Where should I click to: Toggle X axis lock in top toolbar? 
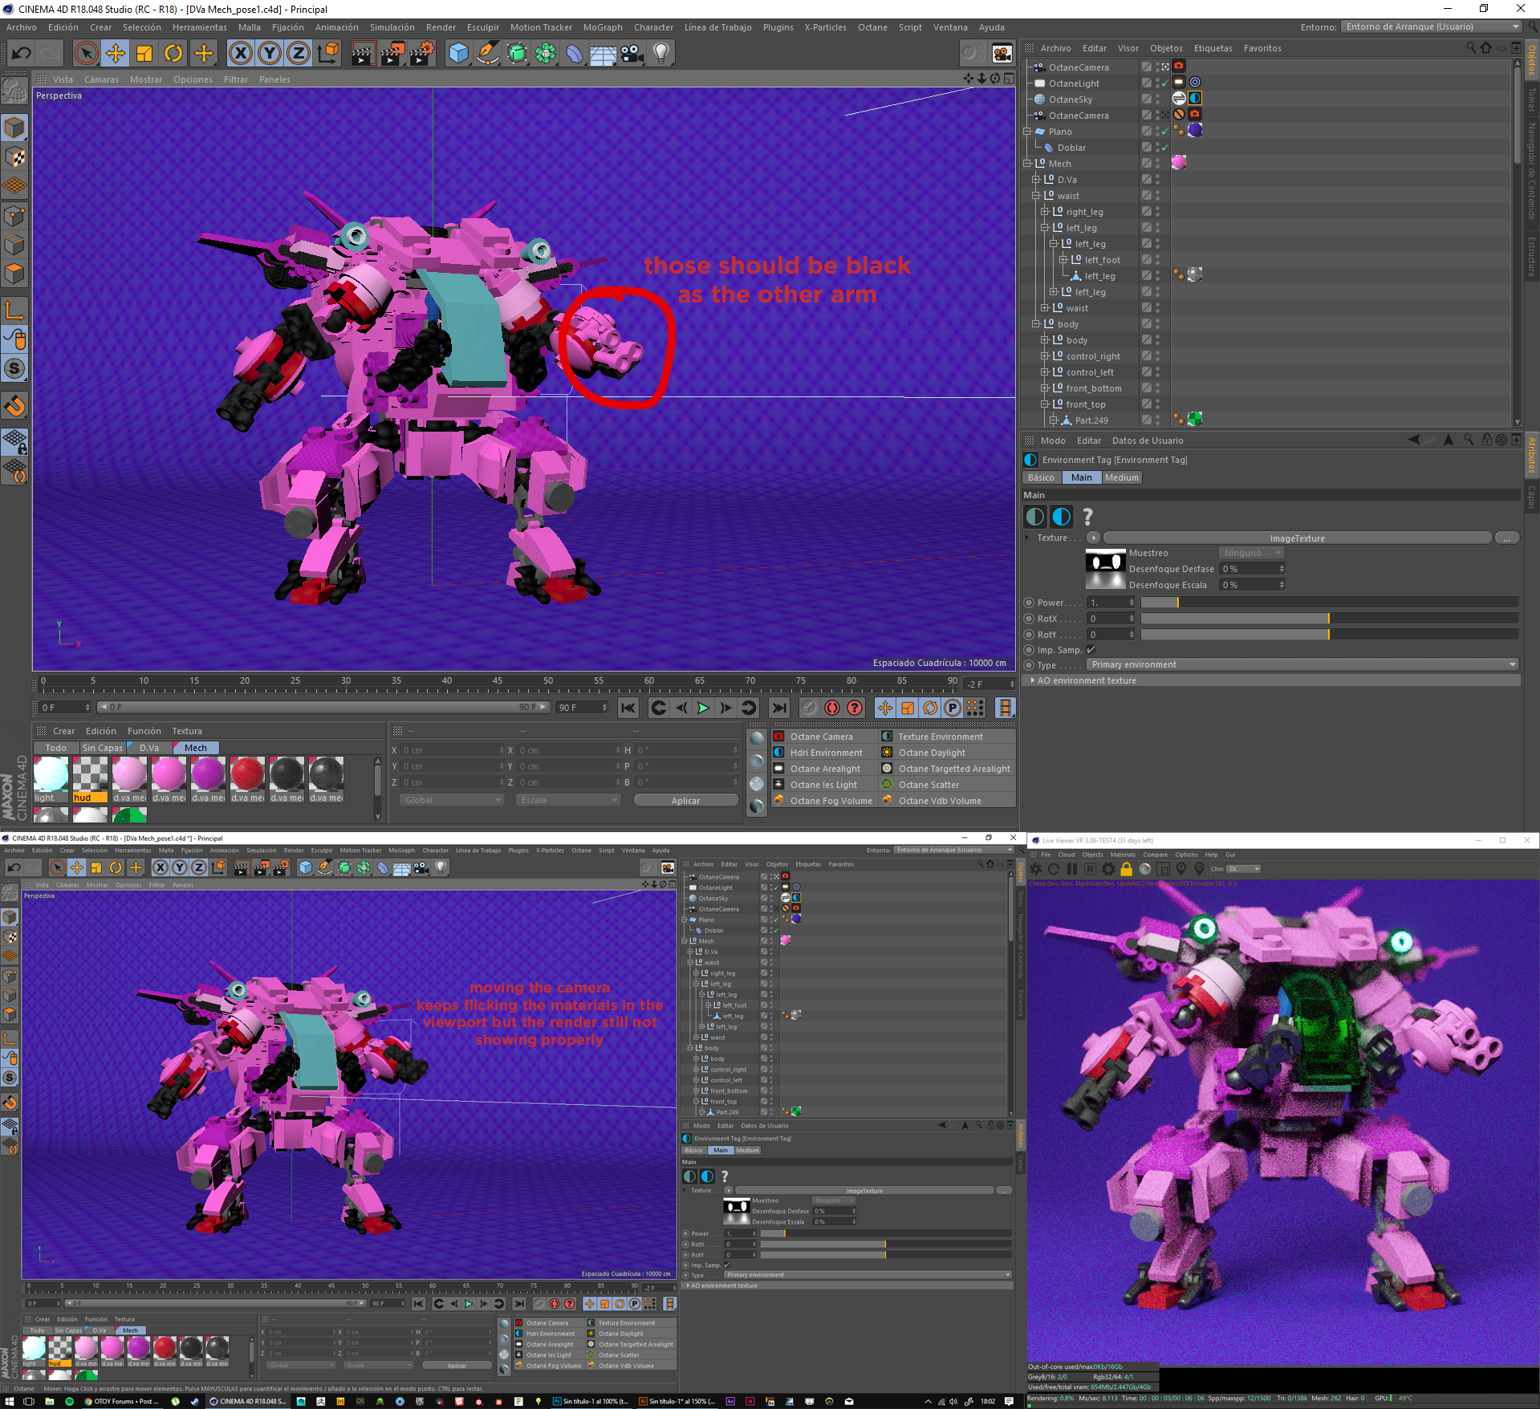pyautogui.click(x=240, y=54)
